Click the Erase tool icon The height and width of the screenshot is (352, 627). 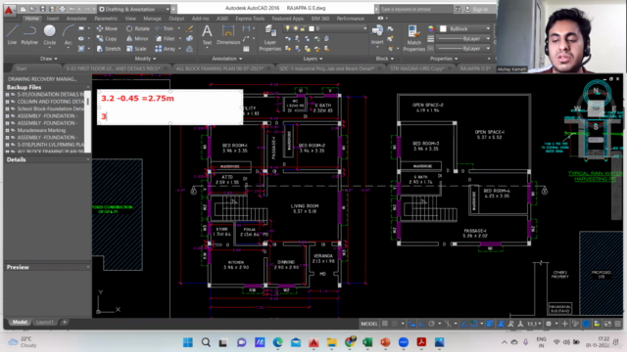click(189, 28)
